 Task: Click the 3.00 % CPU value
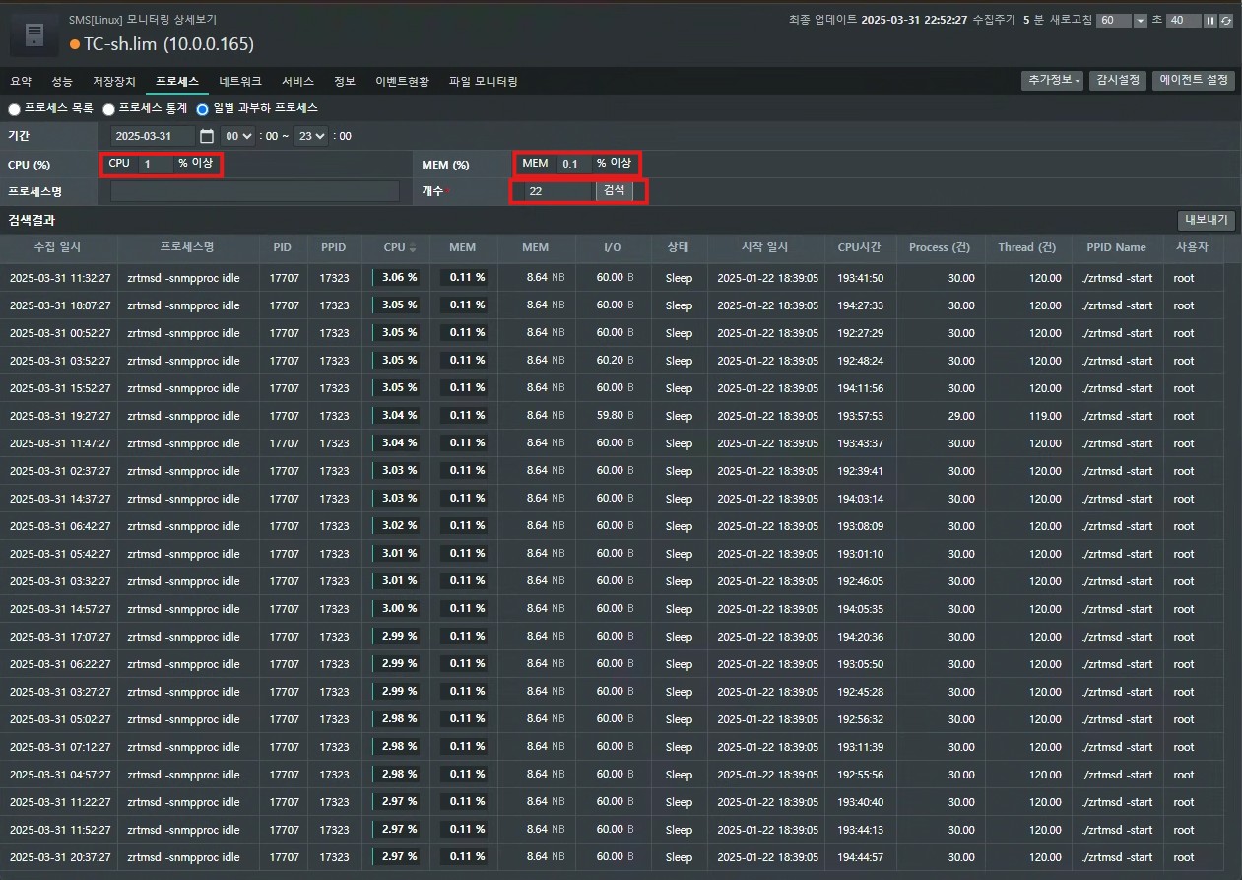(x=399, y=609)
